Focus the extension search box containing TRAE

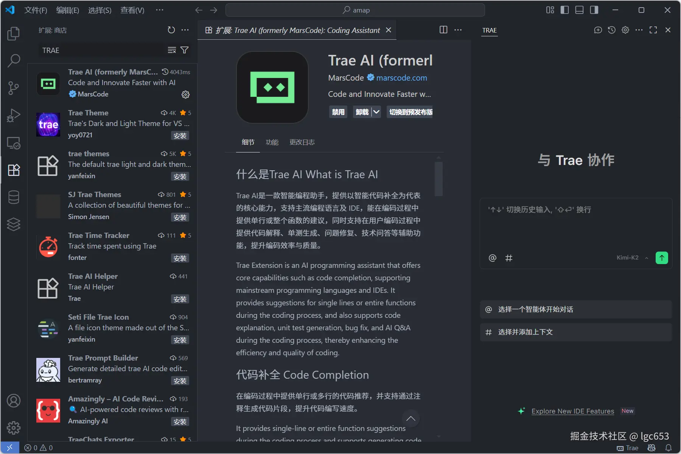[x=102, y=50]
